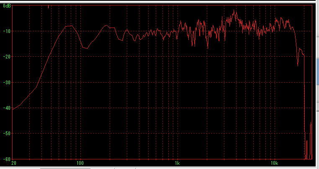Click the 100 frequency axis label
319x169 pixels.
coord(80,163)
